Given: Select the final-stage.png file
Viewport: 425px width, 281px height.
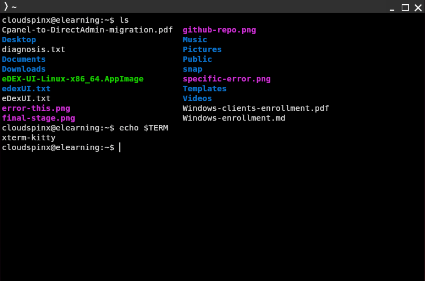Looking at the screenshot, I should tap(38, 118).
